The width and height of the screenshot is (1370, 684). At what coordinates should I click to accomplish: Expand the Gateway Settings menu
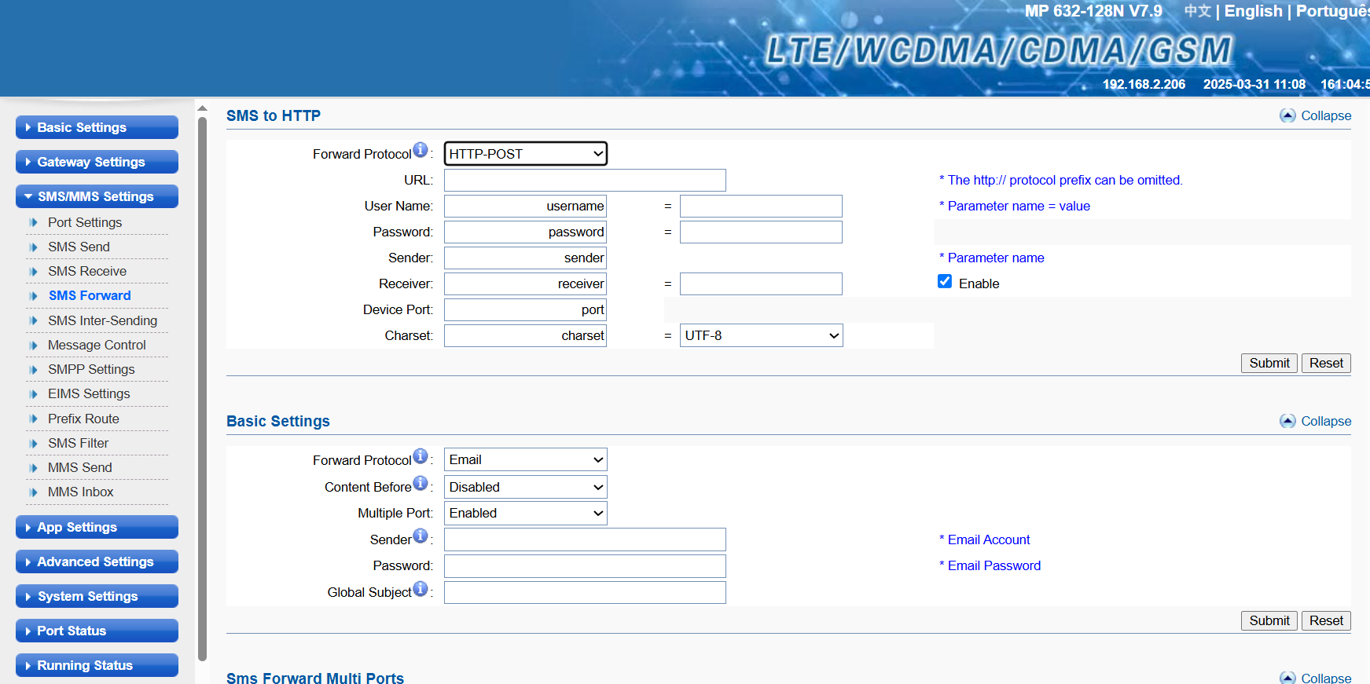[x=97, y=162]
